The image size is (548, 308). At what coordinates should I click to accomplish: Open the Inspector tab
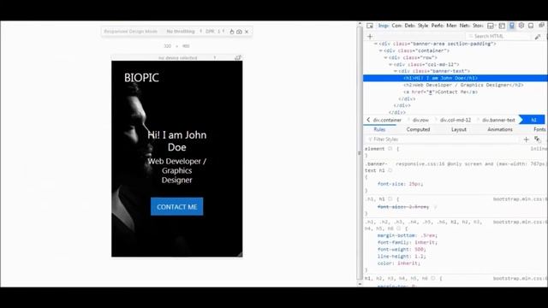pos(384,26)
